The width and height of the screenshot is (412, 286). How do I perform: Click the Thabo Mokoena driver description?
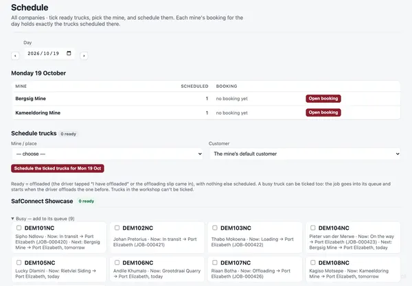(253, 242)
